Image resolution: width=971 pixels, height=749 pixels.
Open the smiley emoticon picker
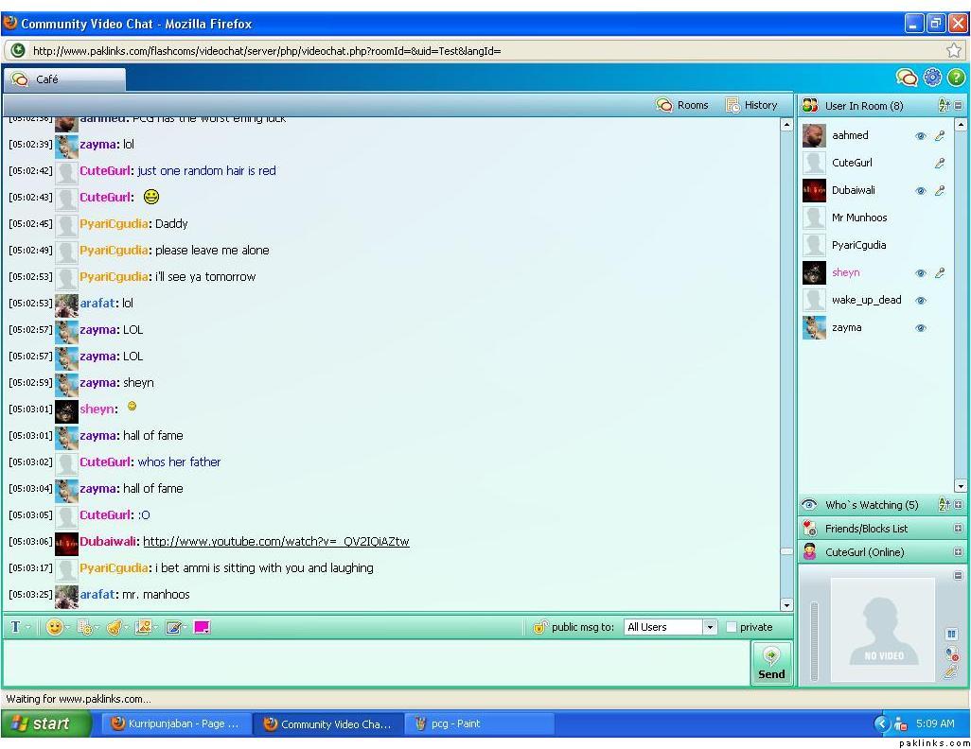55,627
